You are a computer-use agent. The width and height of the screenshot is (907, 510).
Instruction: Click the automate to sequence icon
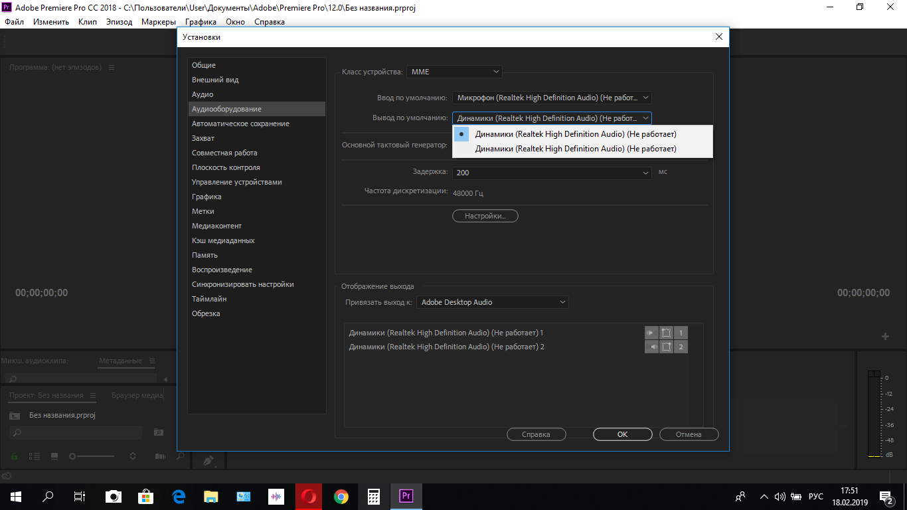pos(160,456)
